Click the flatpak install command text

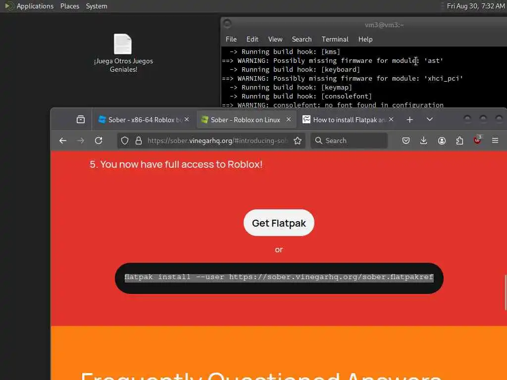point(279,277)
